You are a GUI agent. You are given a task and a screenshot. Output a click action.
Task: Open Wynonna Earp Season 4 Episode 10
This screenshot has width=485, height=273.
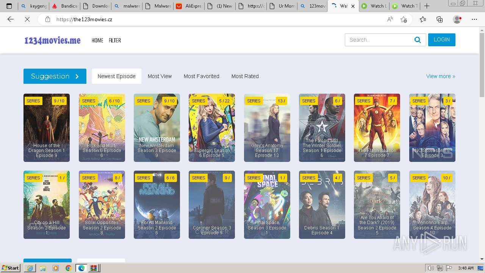[x=432, y=205]
